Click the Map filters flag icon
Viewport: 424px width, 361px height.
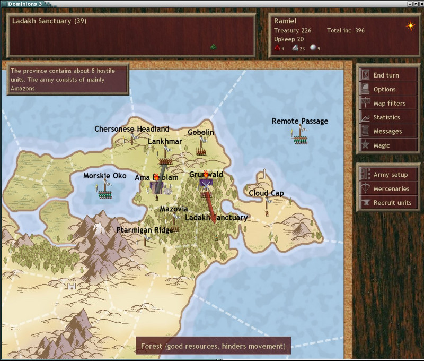[x=367, y=103]
